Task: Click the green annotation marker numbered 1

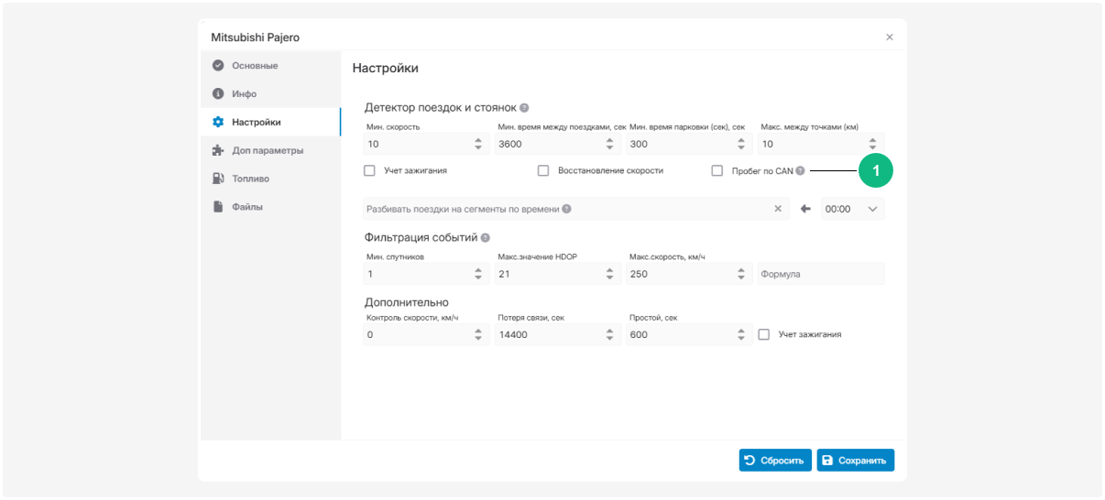Action: coord(875,170)
